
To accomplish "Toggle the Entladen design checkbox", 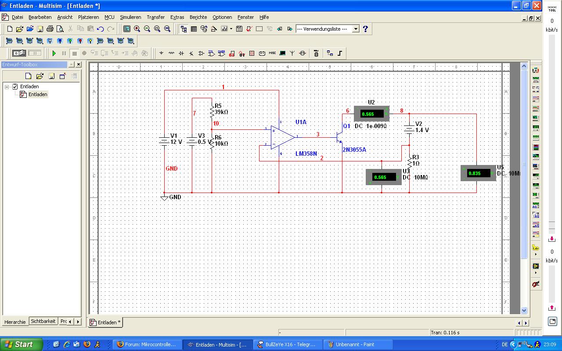I will pyautogui.click(x=15, y=86).
